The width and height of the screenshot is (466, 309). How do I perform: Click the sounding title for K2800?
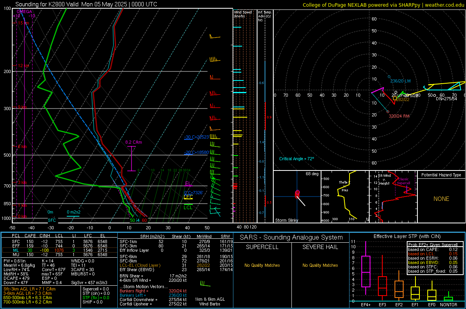coord(86,4)
